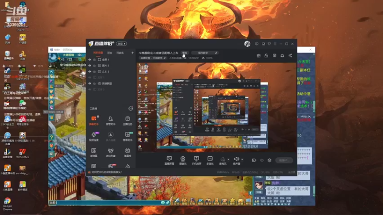The height and width of the screenshot is (215, 383).
Task: Click the stream preview canvas
Action: pos(216,107)
